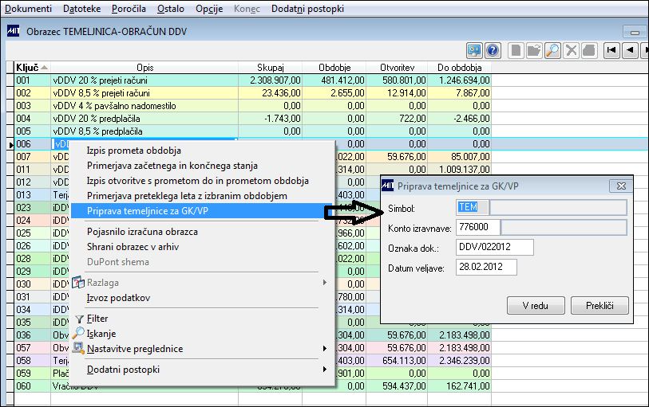
Task: Click Oznaka dok. field DDV/022012
Action: coord(495,247)
